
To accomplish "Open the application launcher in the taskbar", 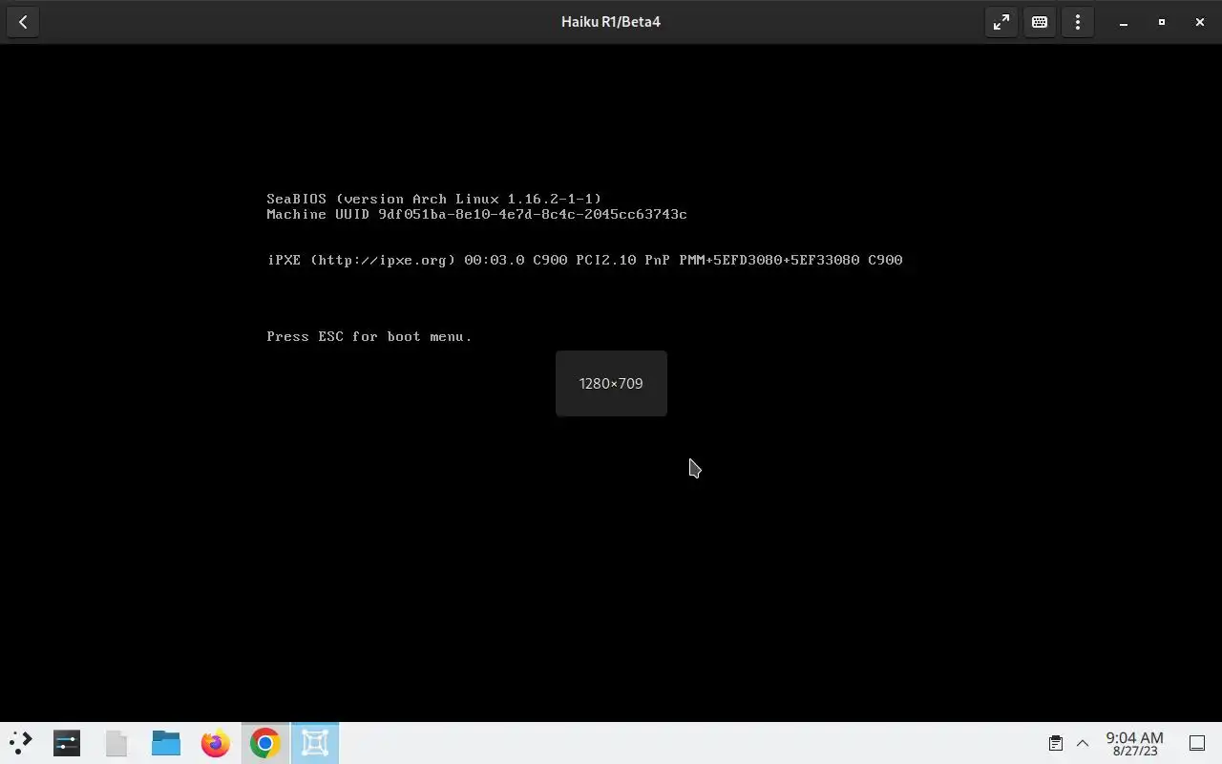I will [21, 743].
